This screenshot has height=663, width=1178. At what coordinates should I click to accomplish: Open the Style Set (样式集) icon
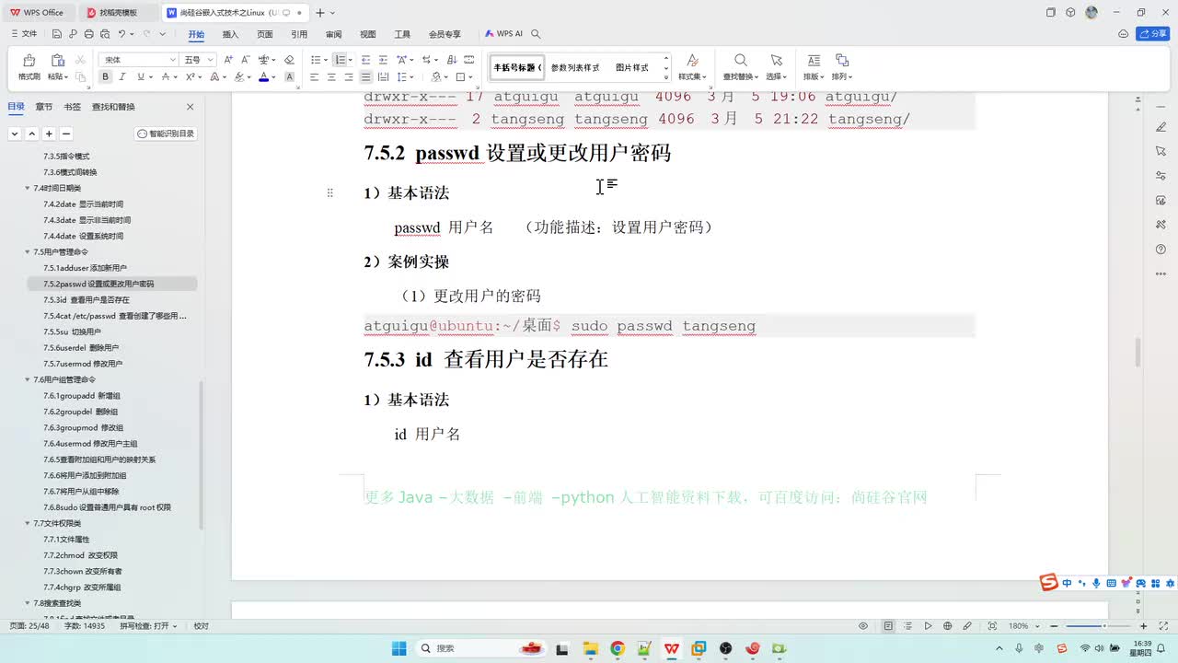(x=692, y=61)
